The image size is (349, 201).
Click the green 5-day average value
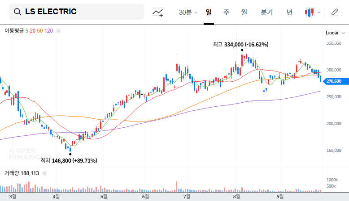[x=27, y=31]
